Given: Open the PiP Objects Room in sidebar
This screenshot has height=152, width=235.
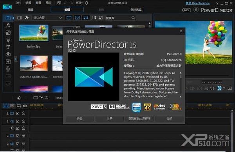Looking at the screenshot, I should (8, 33).
